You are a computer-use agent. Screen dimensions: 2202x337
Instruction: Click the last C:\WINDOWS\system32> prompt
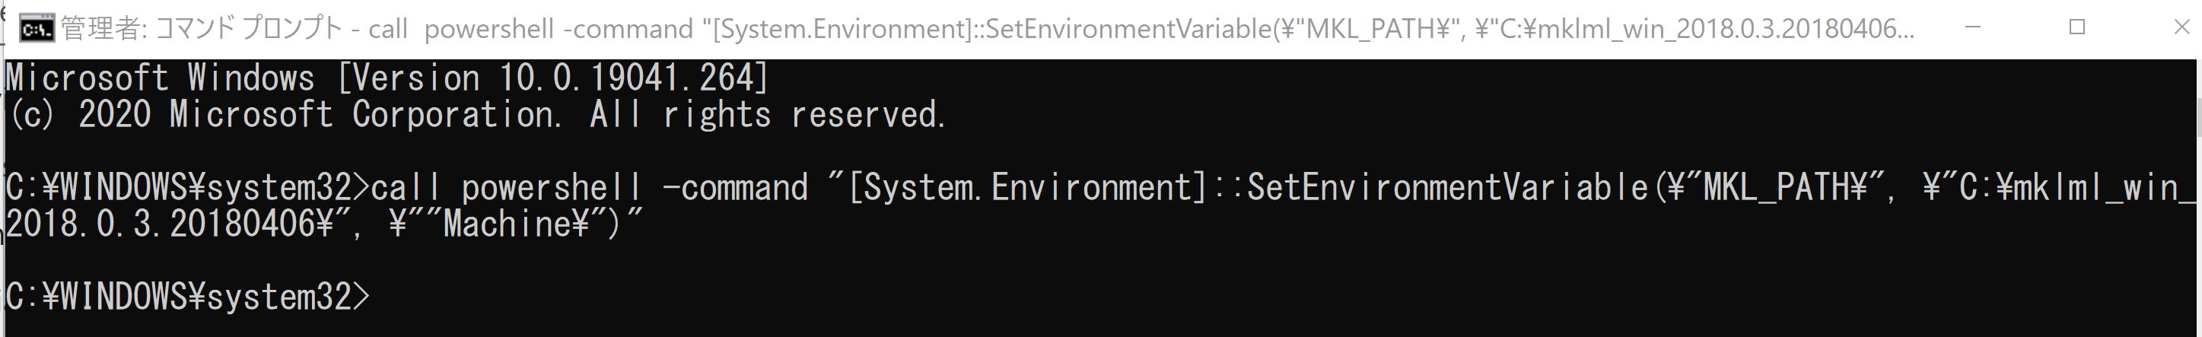pos(188,297)
